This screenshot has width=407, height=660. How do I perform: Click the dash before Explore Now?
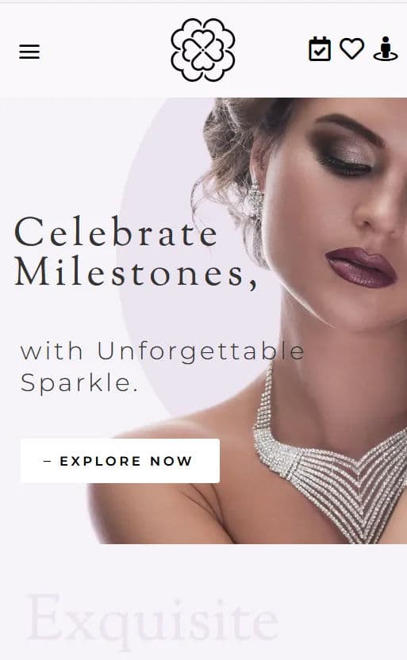pyautogui.click(x=48, y=462)
